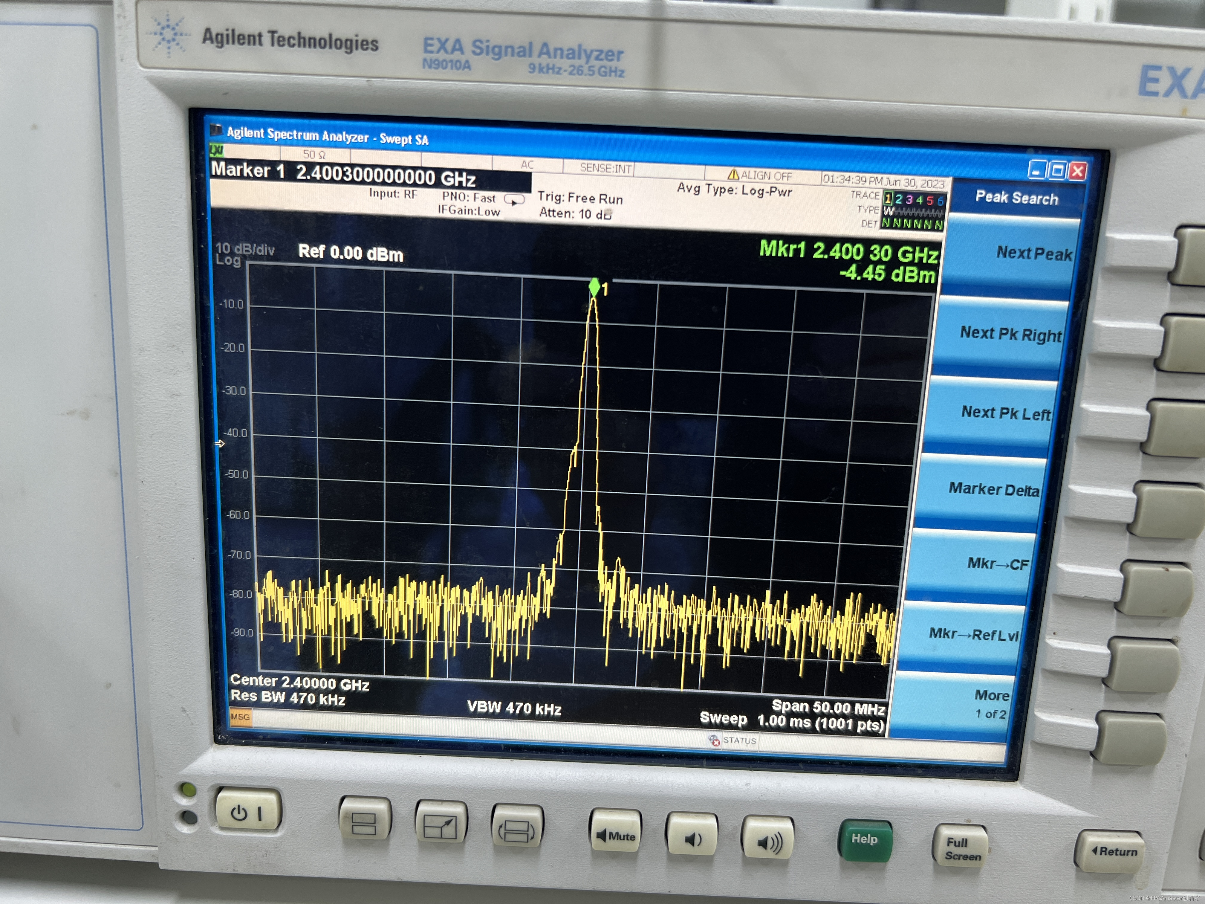Select trace 1 in trace indicator
The image size is (1205, 904).
tap(888, 199)
